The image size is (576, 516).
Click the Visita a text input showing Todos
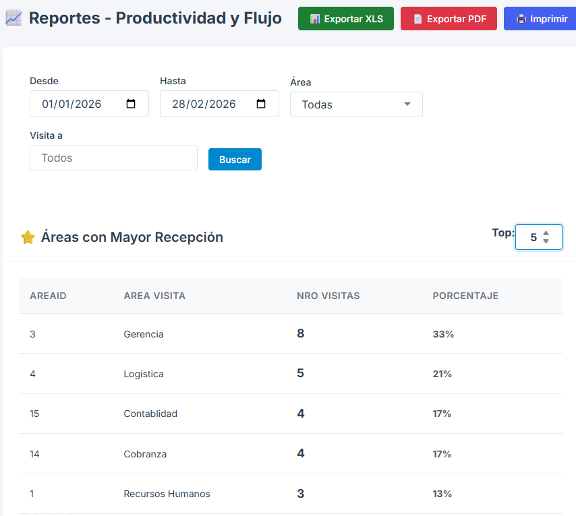113,157
